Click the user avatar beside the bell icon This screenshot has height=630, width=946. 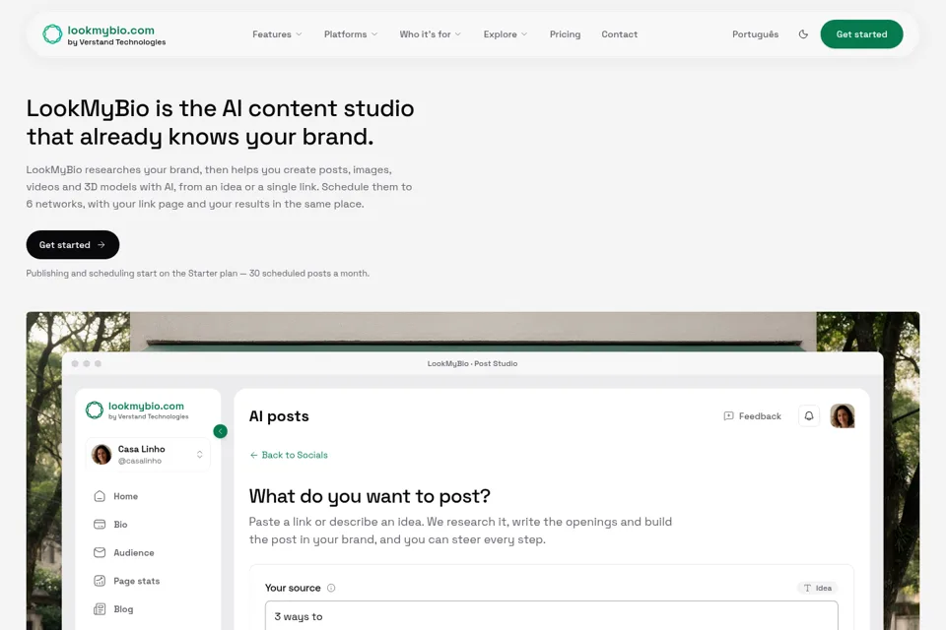843,416
